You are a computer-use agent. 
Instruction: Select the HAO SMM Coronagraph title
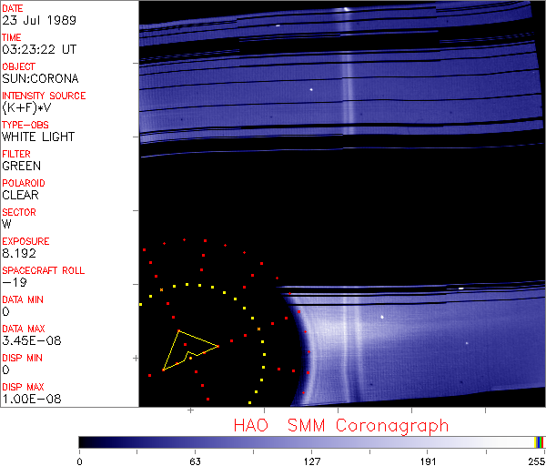coord(340,425)
